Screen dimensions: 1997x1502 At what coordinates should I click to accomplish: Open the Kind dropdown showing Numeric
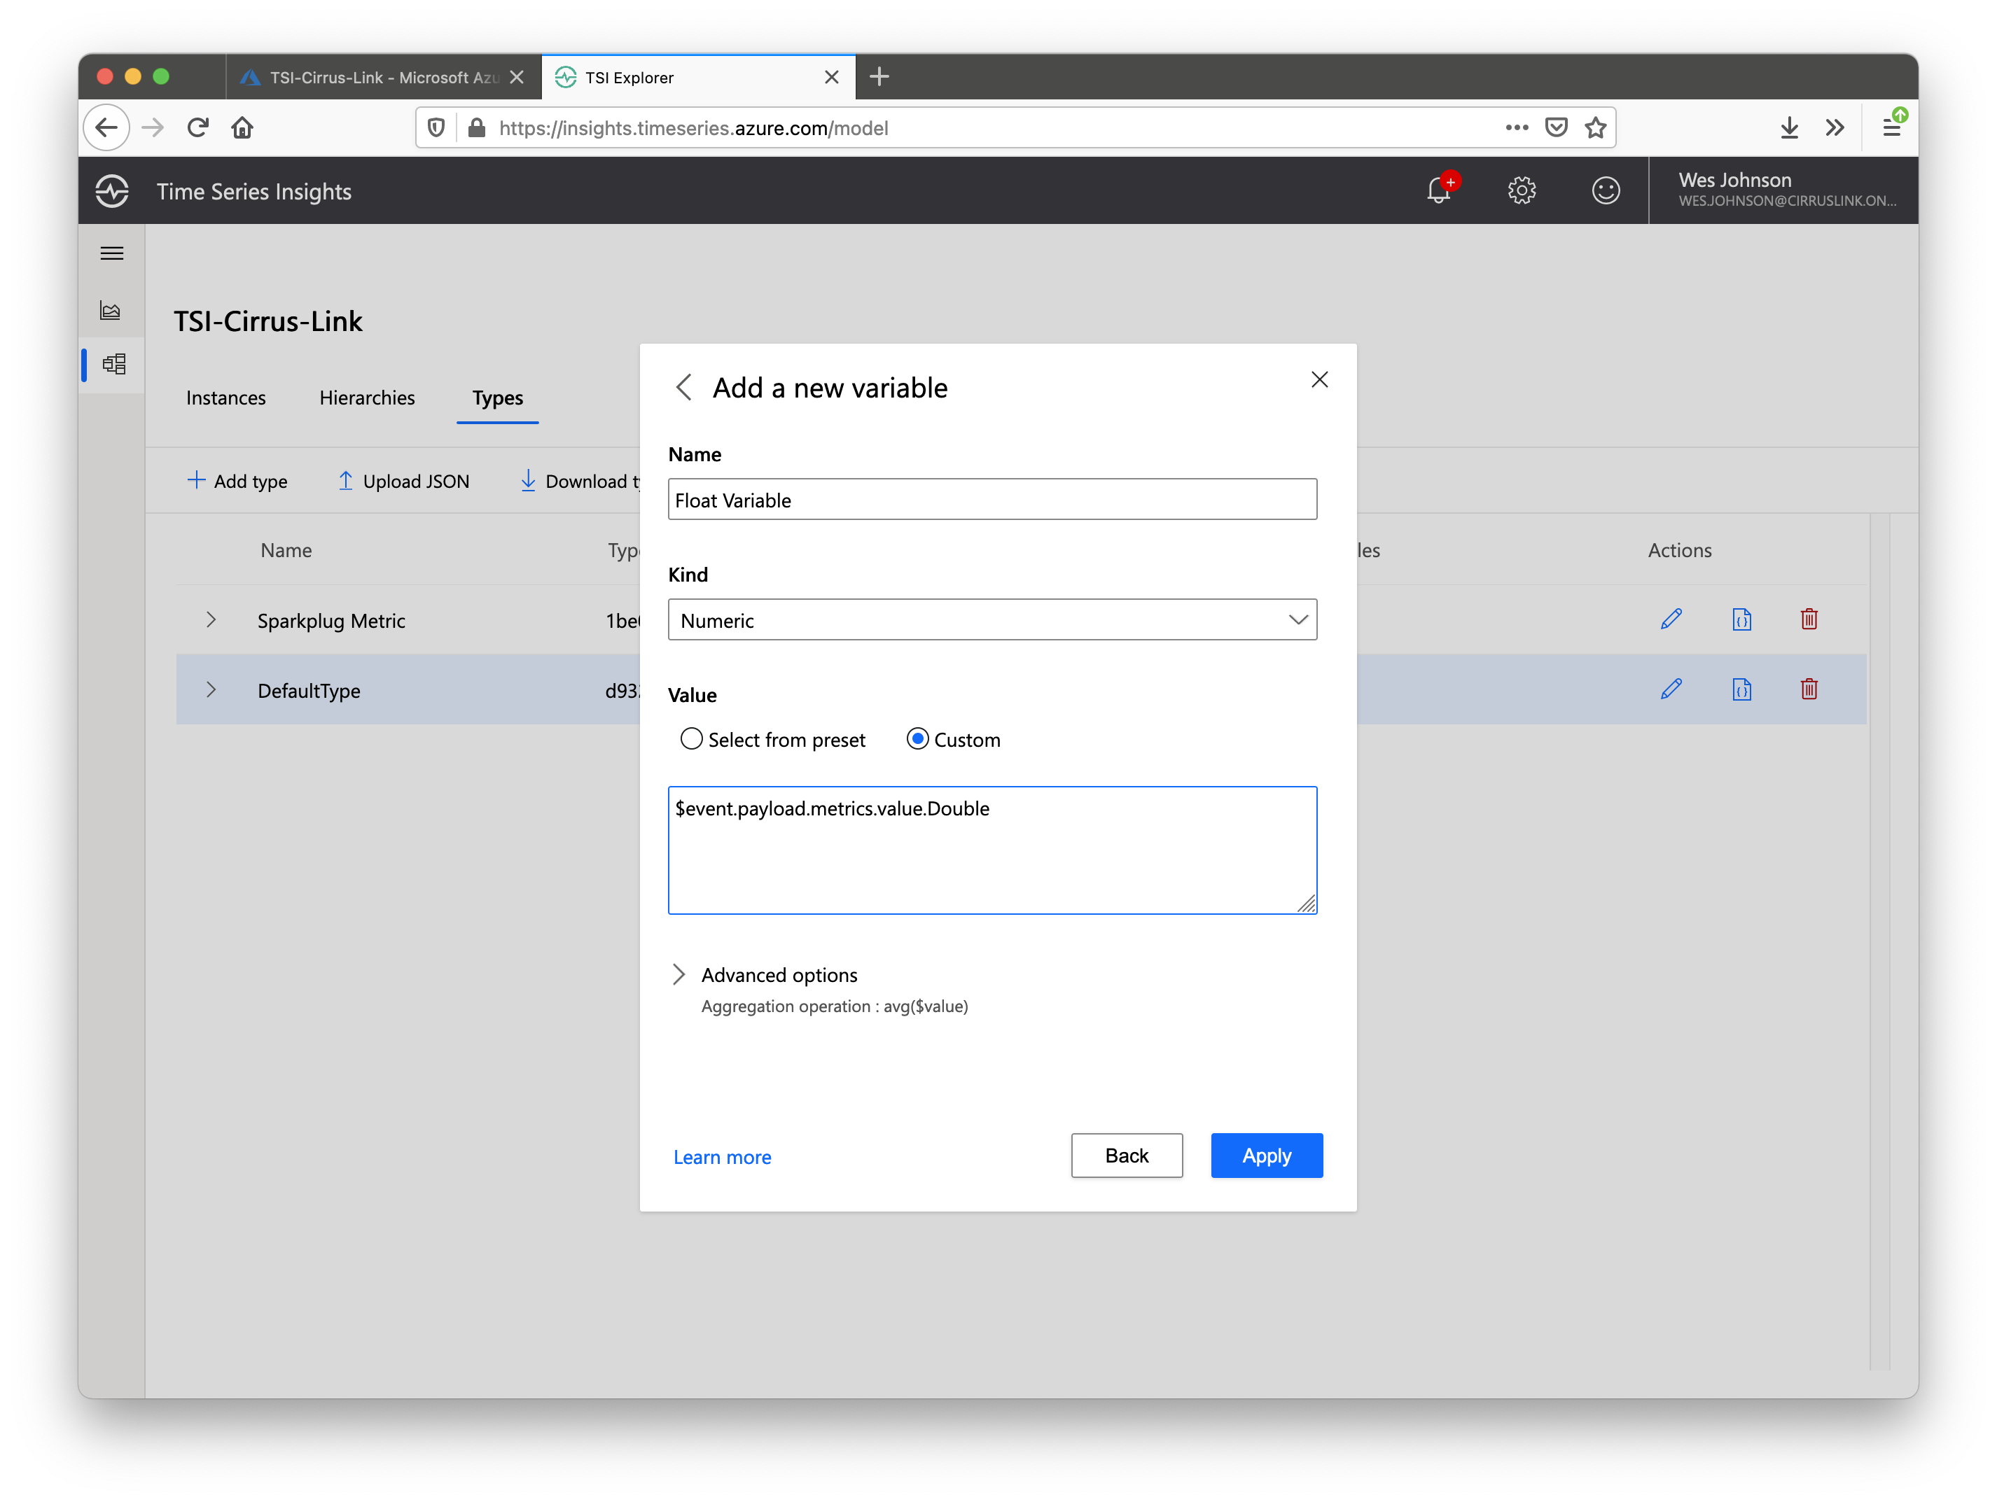(991, 620)
